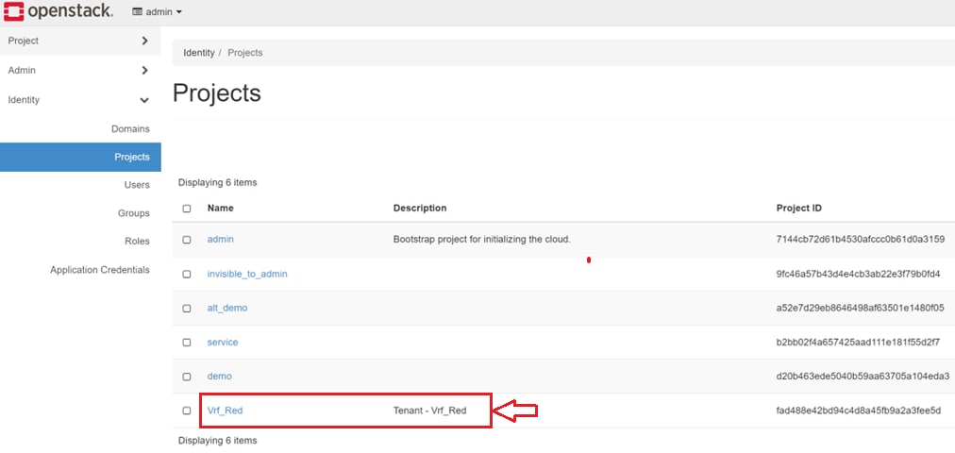The width and height of the screenshot is (955, 453).
Task: Click the Projects breadcrumb
Action: pos(244,53)
